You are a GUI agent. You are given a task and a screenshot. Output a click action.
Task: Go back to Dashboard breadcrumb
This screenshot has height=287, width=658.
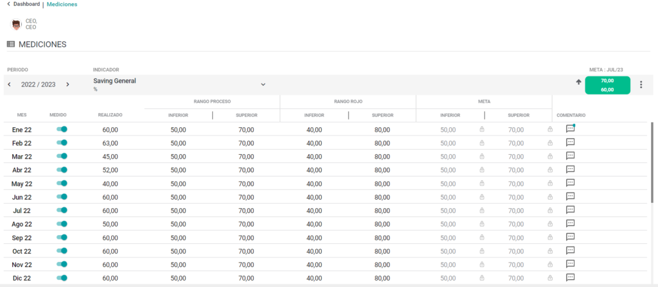[24, 4]
